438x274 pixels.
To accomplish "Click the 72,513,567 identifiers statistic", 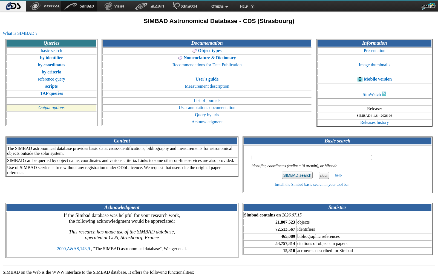I will [x=285, y=229].
